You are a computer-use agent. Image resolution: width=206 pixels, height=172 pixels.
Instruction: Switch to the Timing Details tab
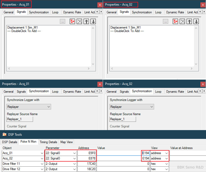[x=48, y=142]
